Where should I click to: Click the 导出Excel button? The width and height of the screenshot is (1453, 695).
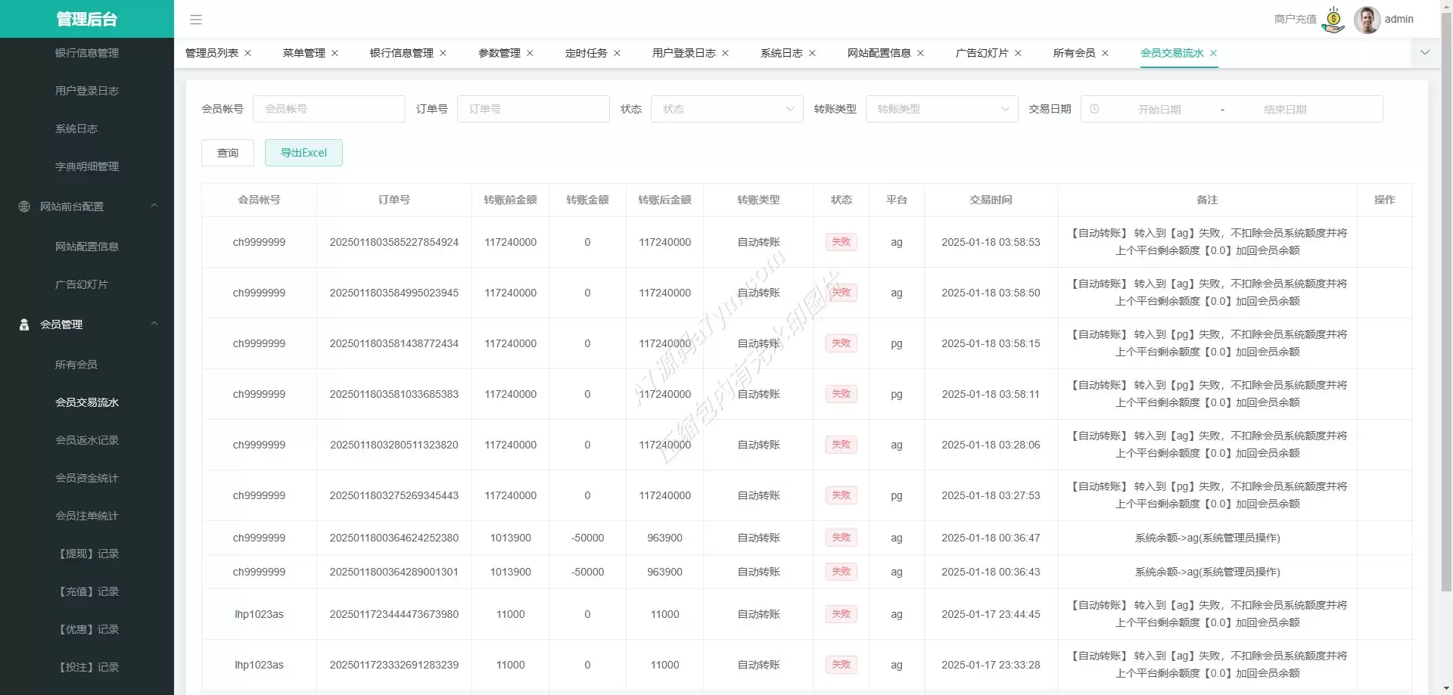click(303, 153)
